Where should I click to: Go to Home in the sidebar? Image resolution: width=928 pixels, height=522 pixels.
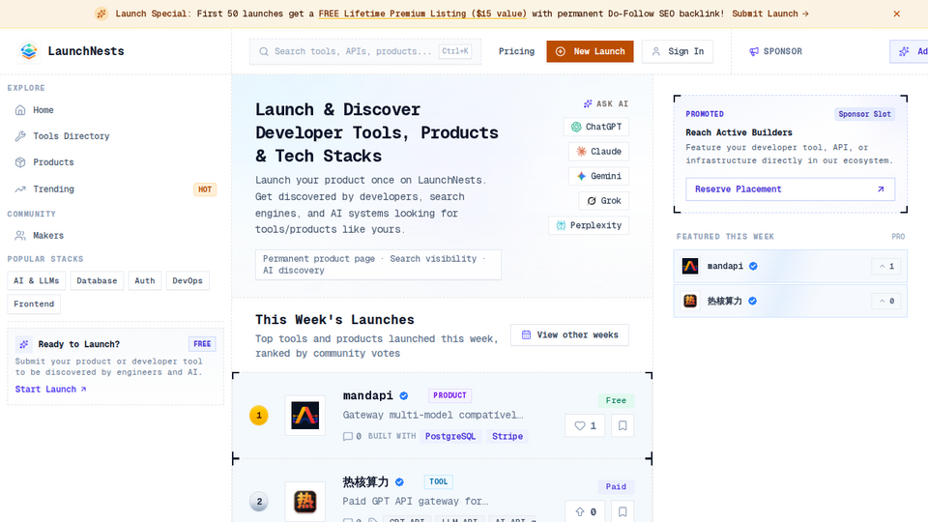tap(115, 110)
